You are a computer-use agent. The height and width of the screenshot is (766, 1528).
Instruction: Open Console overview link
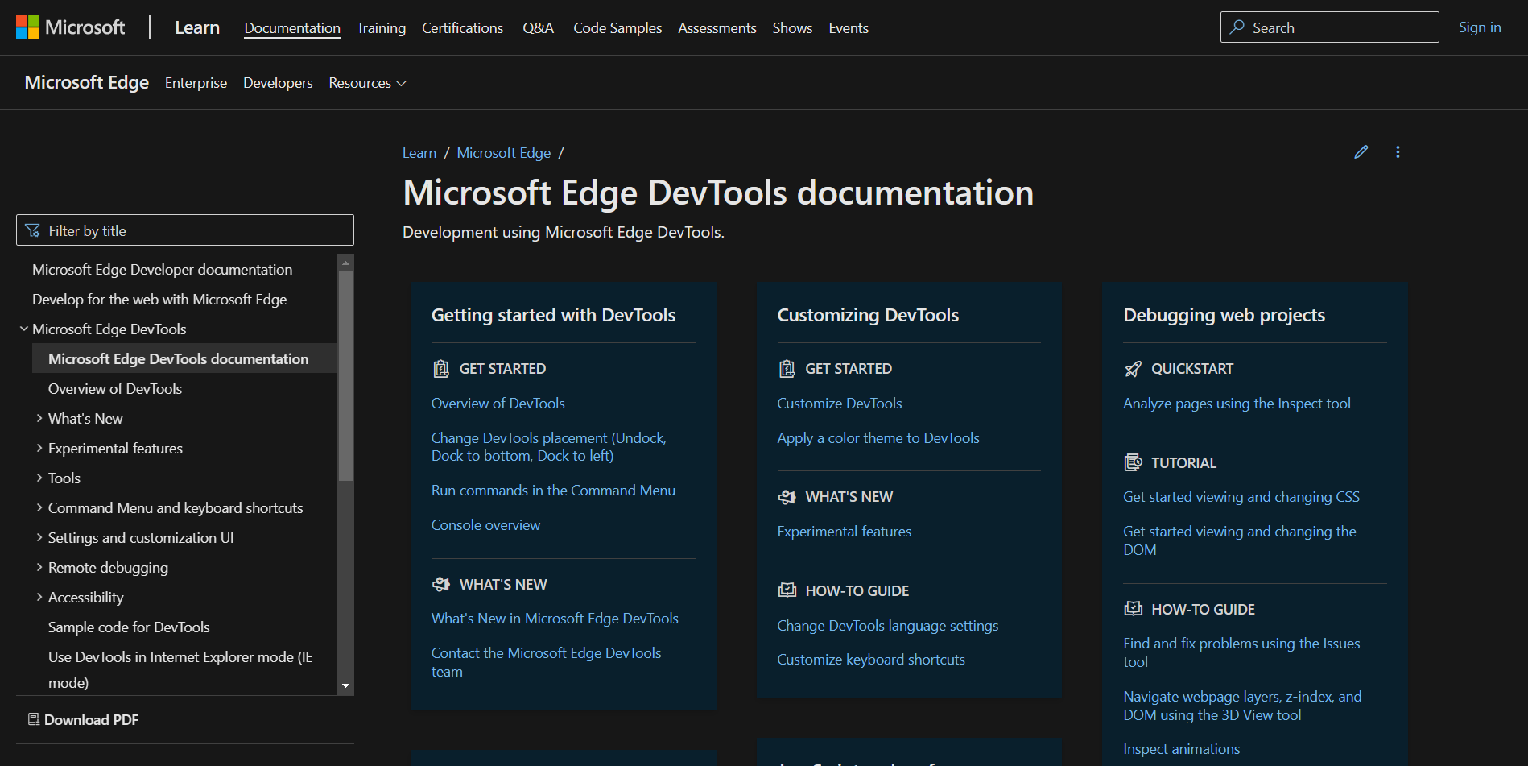485,525
